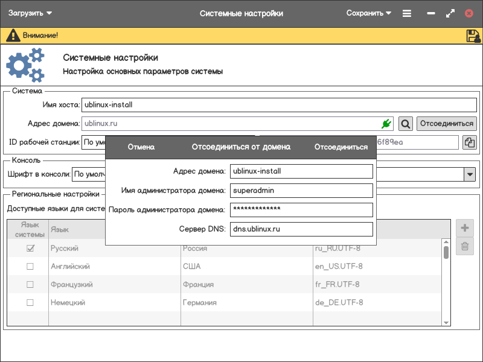Enable the Английский language checkbox
Screen dimensions: 483x362
pyautogui.click(x=30, y=267)
